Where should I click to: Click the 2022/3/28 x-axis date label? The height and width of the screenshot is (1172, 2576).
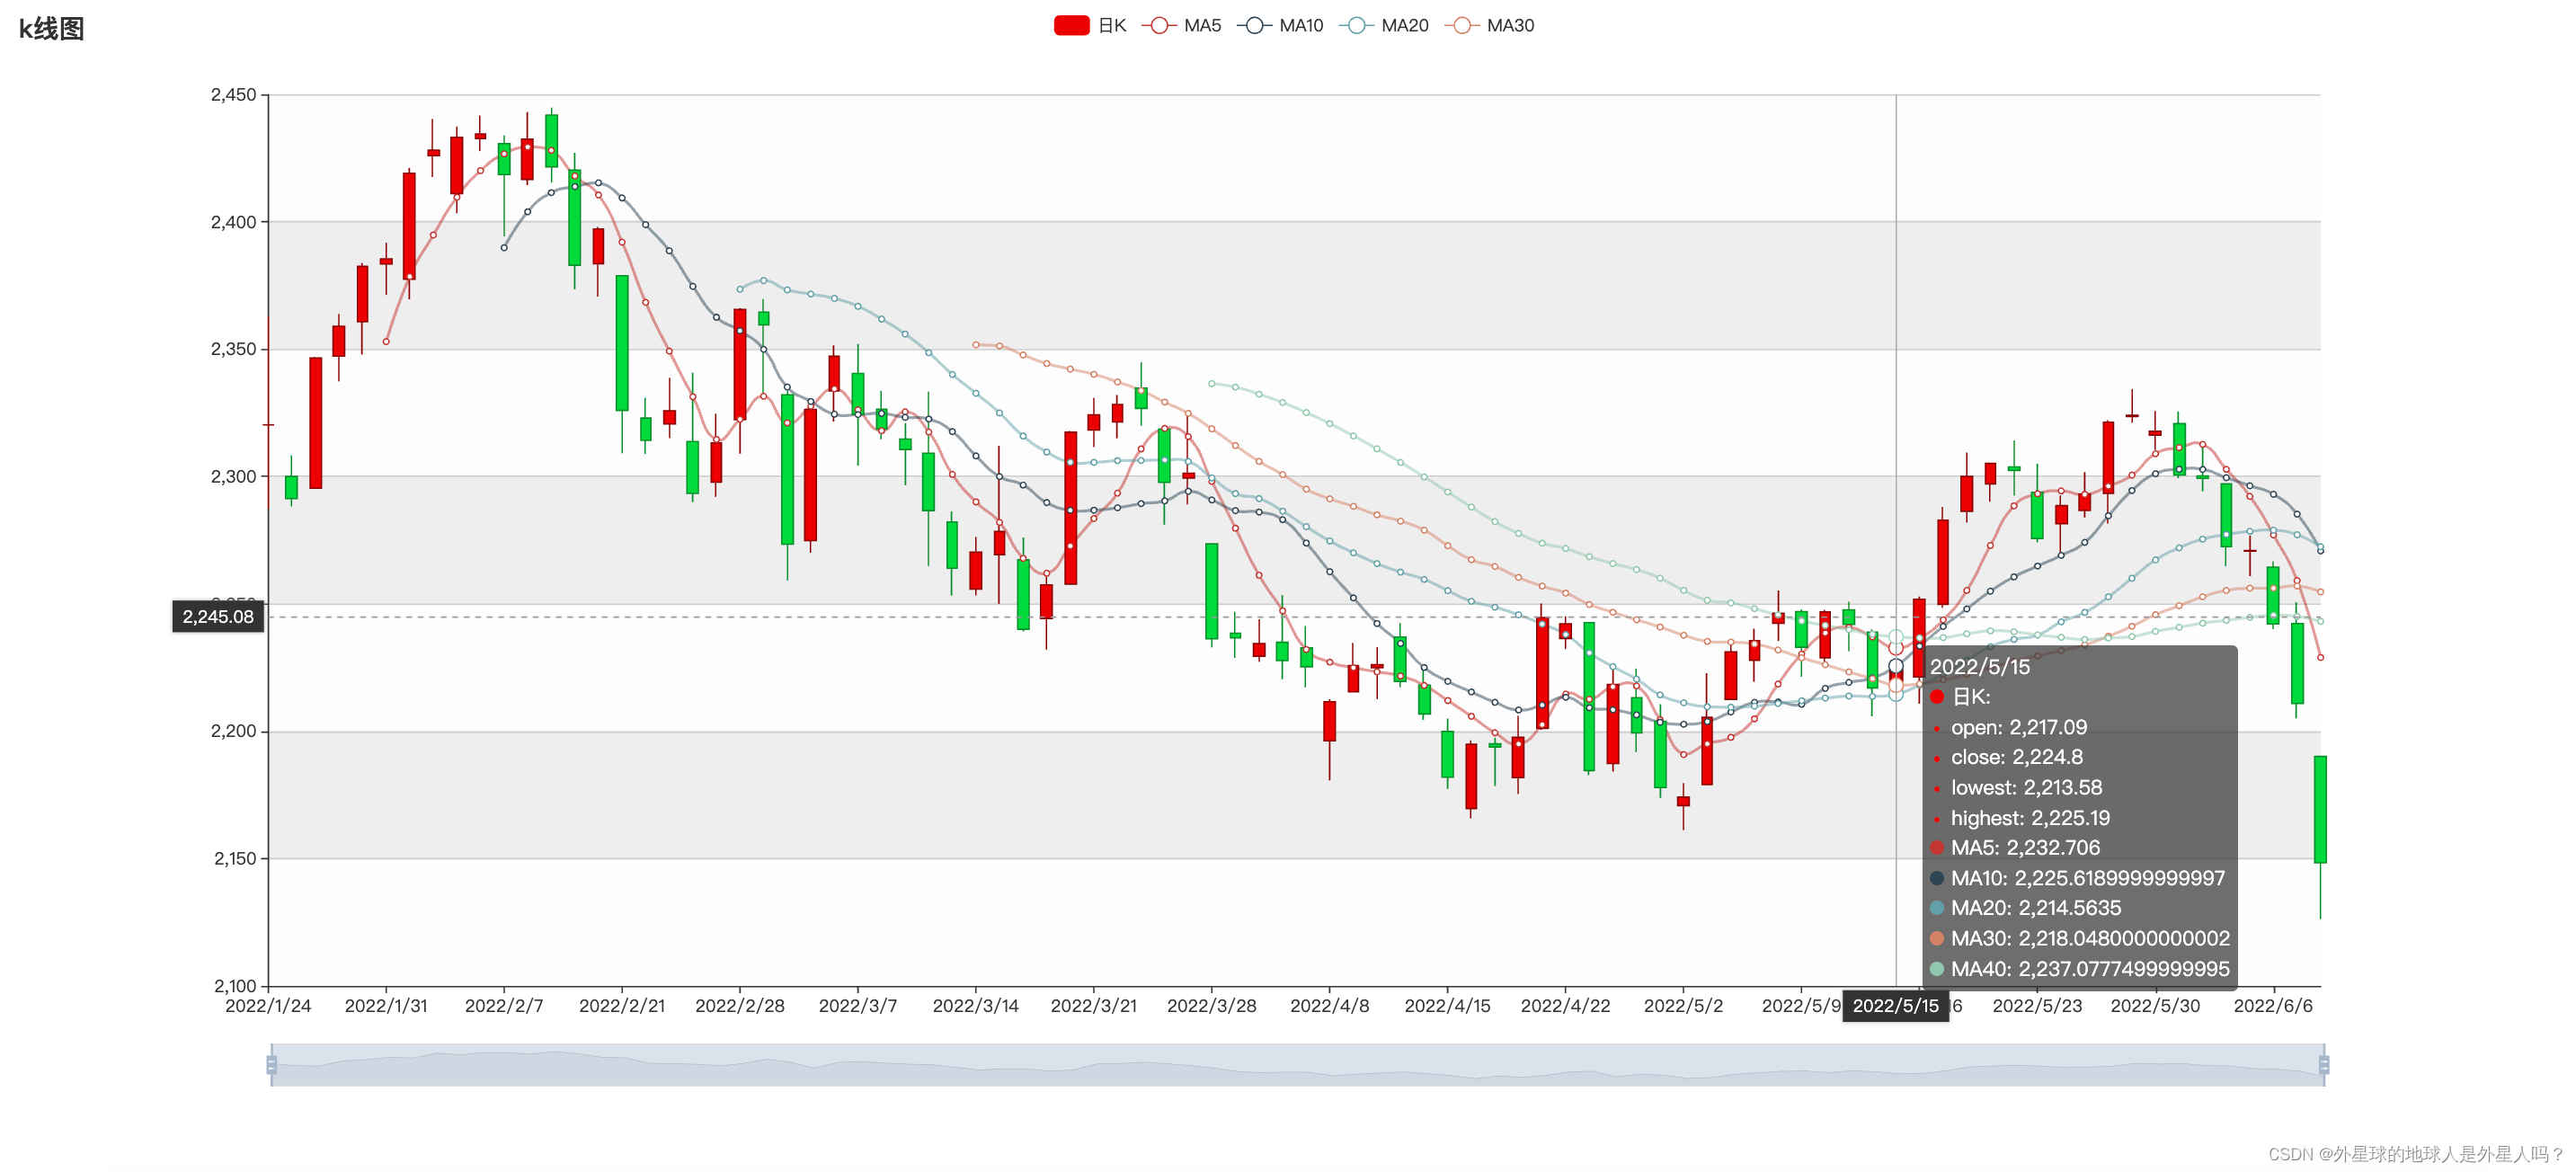pyautogui.click(x=1212, y=1006)
